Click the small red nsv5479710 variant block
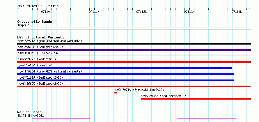Screen dimensions: 259x122 pos(116,93)
